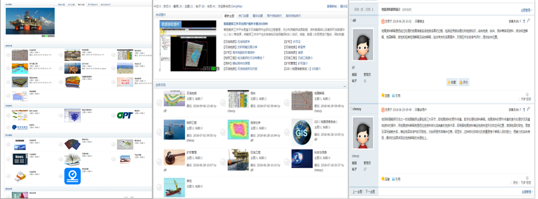Go to 下一主题 next thread

pyautogui.click(x=370, y=192)
